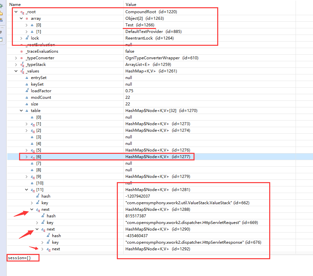The height and width of the screenshot is (276, 313).
Task: Click hash value -1207942037
Action: 138,196
